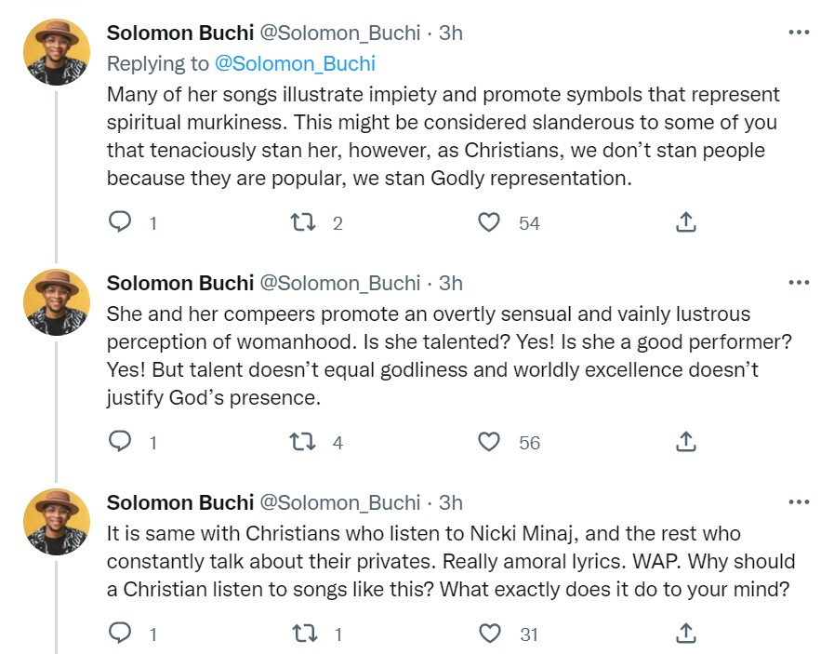Reply to the tweet about womanhood perception
The image size is (834, 654).
coord(121,443)
